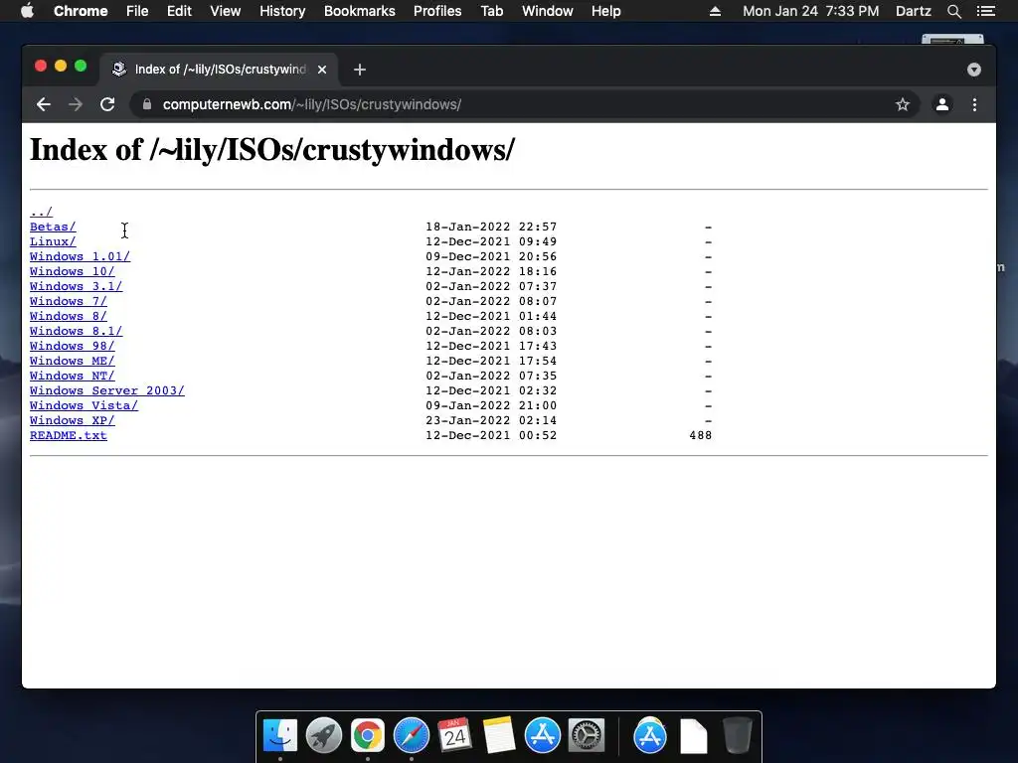Open the Chrome application menu
The width and height of the screenshot is (1018, 763).
click(x=81, y=11)
